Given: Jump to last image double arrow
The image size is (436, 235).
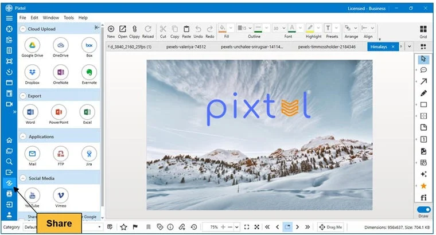Looking at the screenshot, I should (x=307, y=227).
